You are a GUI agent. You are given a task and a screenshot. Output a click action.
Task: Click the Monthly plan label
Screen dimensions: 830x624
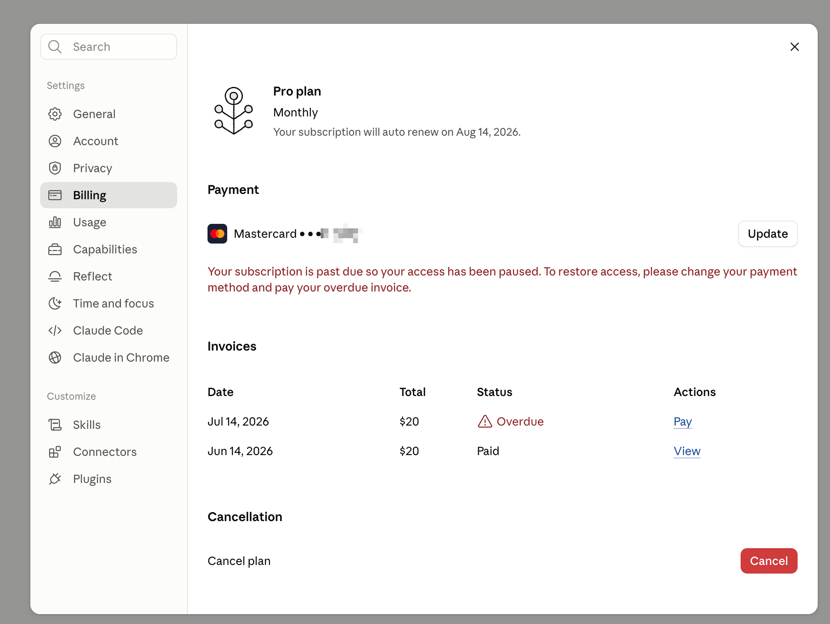tap(296, 112)
